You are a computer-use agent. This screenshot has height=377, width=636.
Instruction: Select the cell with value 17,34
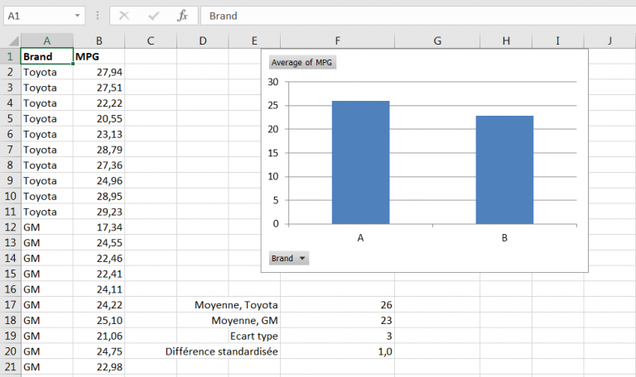click(x=99, y=227)
